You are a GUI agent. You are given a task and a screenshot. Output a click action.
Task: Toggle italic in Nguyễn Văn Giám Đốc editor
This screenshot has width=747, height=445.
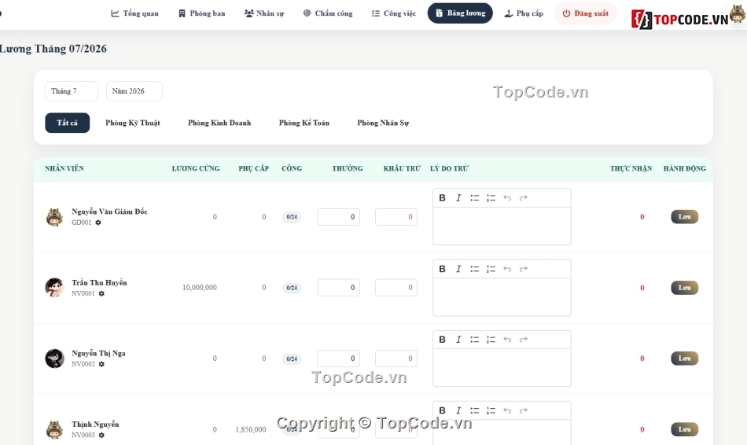click(x=458, y=197)
